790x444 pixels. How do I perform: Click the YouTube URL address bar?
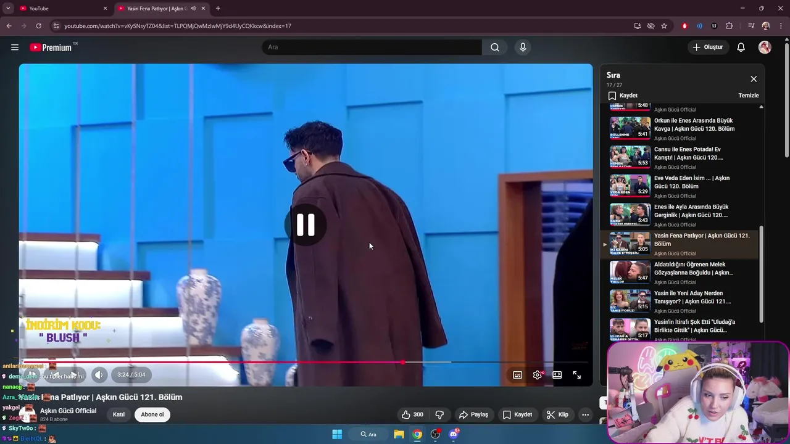click(346, 26)
